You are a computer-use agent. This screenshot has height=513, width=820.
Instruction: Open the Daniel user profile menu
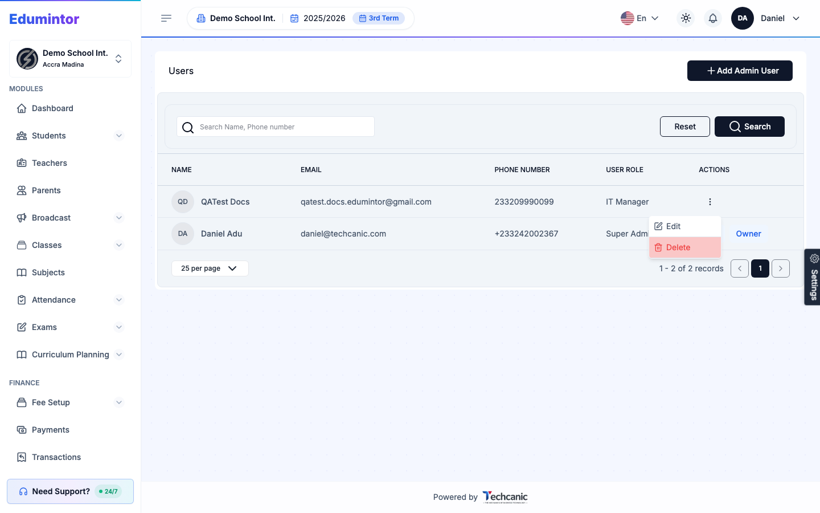coord(780,18)
